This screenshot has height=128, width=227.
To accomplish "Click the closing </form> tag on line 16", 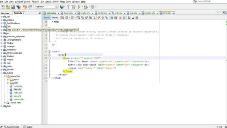I will click(67, 71).
